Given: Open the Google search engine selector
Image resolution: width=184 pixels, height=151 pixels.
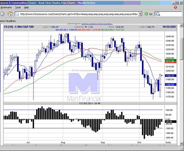Looking at the screenshot, I should click(157, 14).
